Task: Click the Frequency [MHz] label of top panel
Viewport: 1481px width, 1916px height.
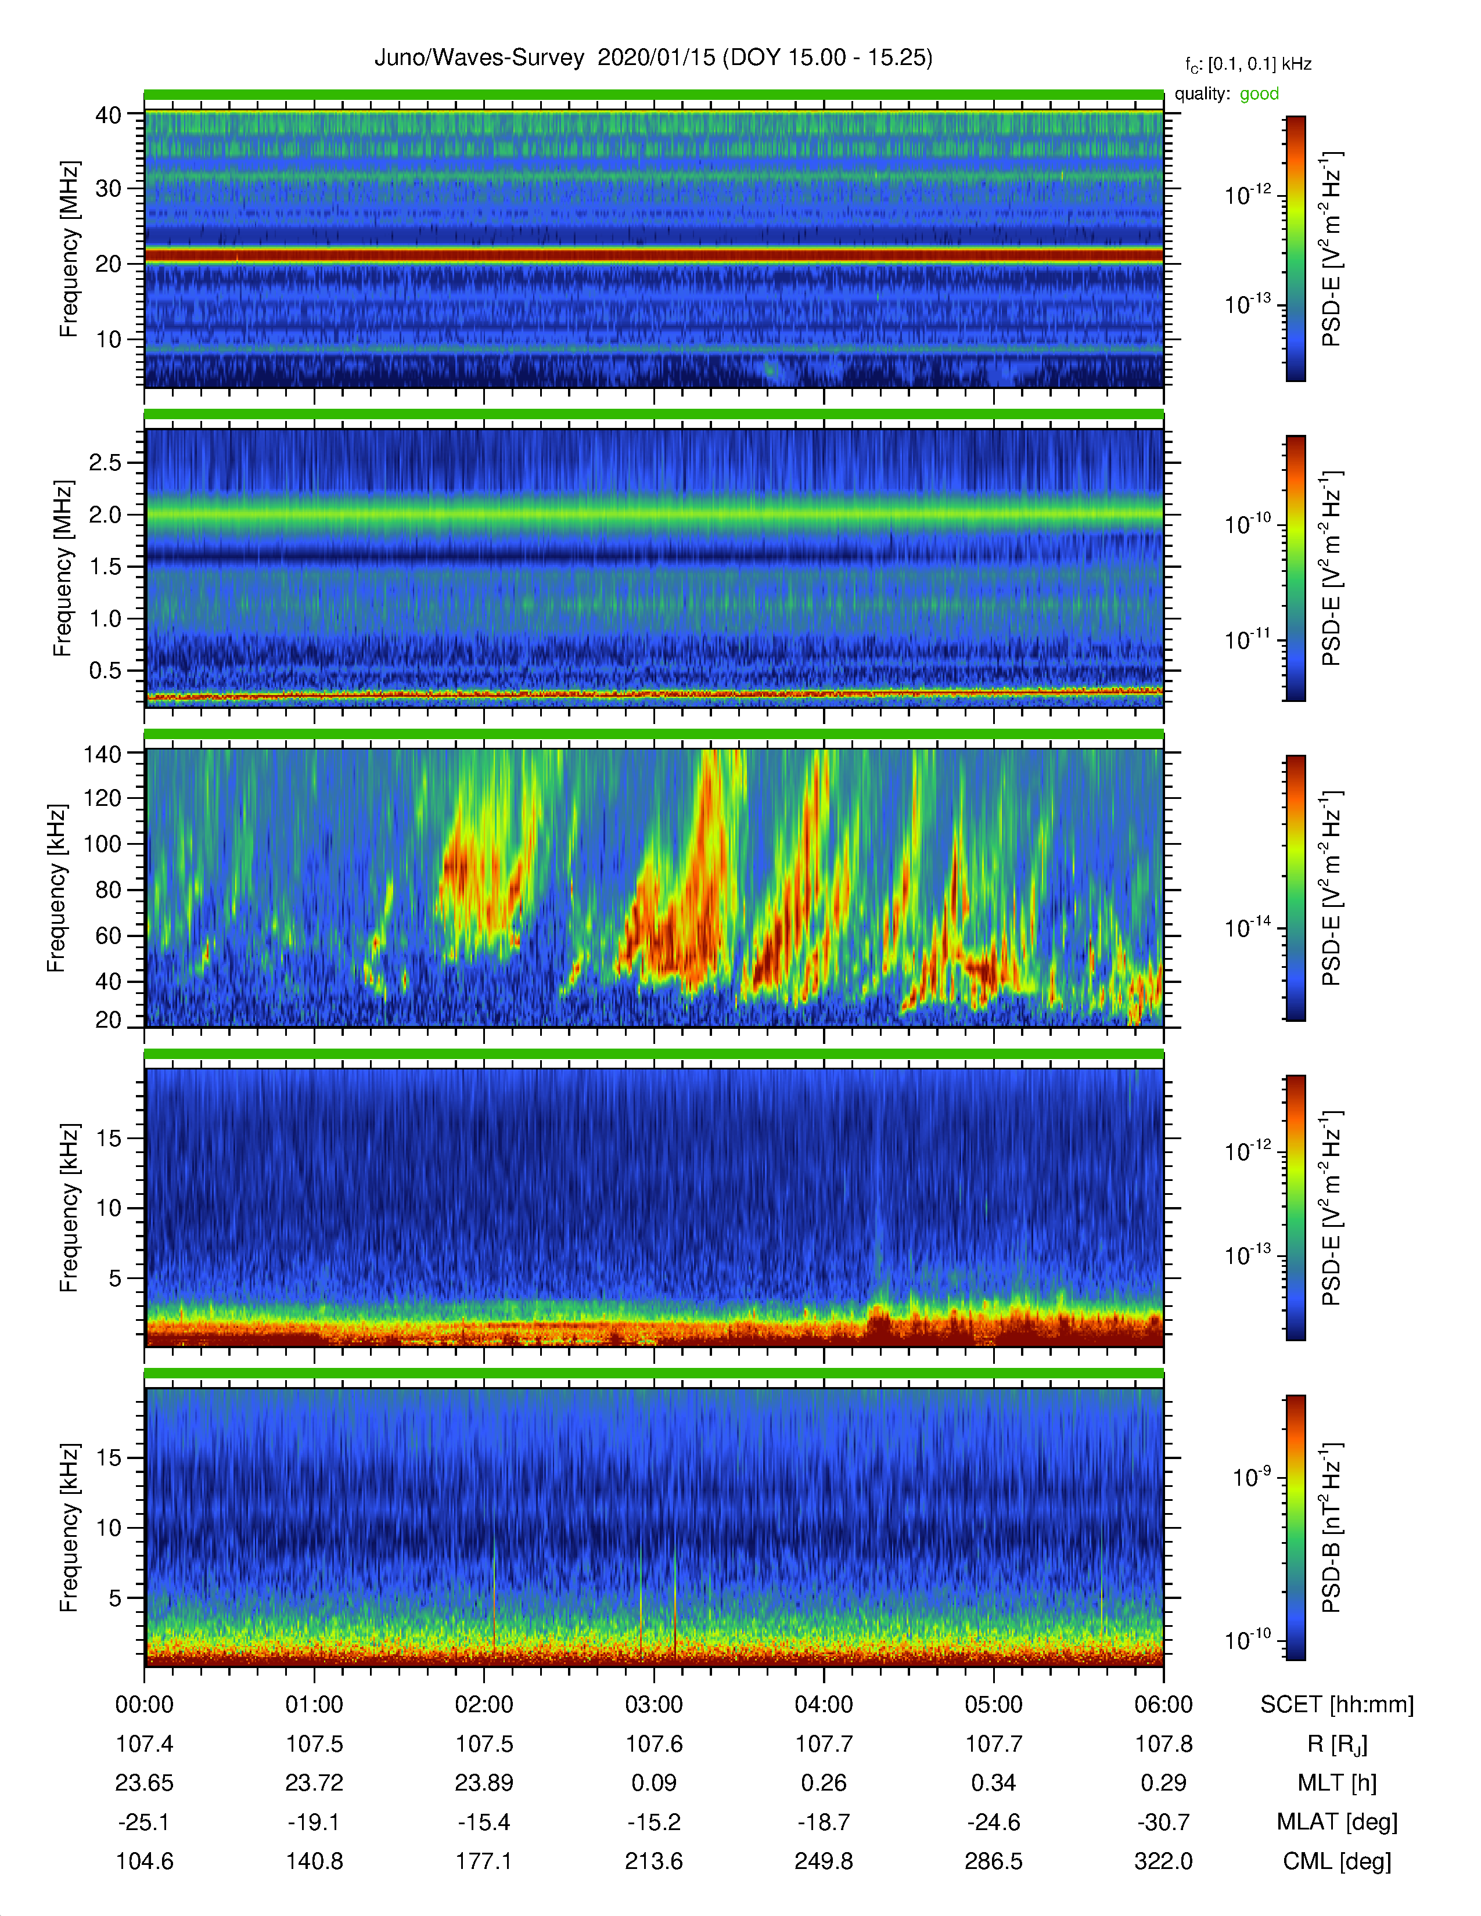Action: [69, 249]
